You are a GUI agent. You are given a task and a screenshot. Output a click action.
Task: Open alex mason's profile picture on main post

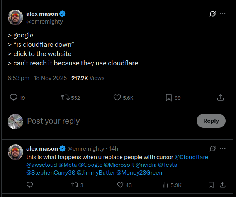15,18
